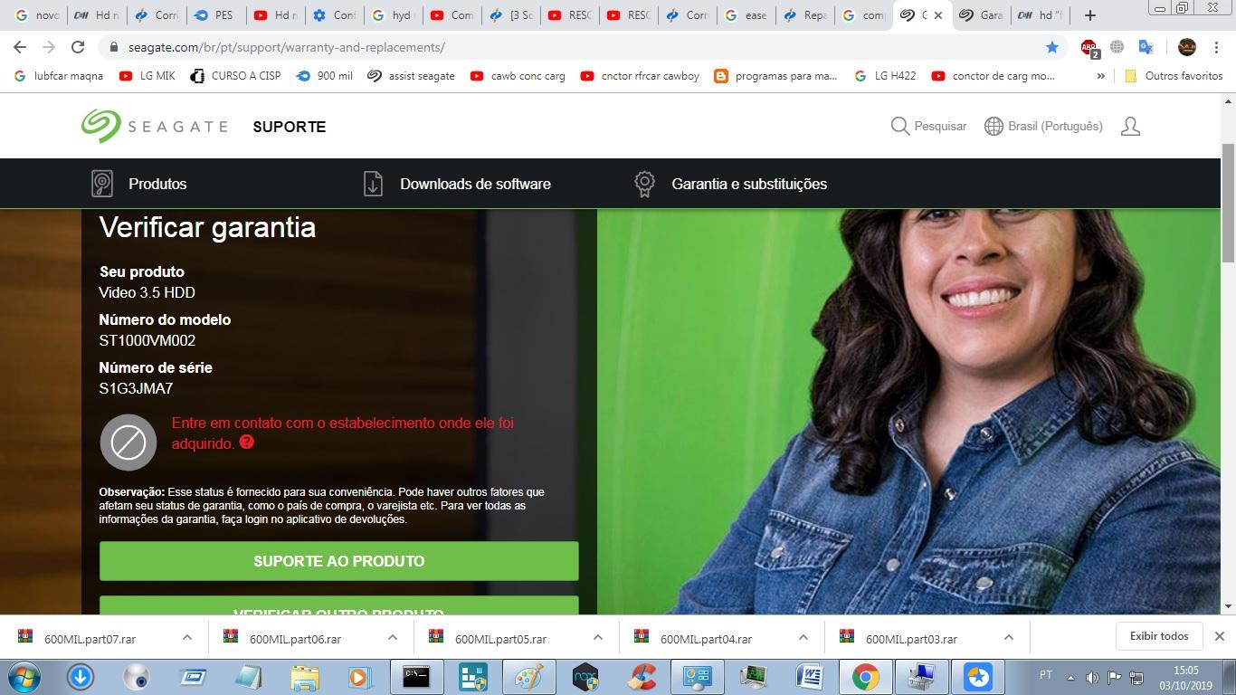
Task: Open the LG H422 bookmark
Action: (x=886, y=76)
